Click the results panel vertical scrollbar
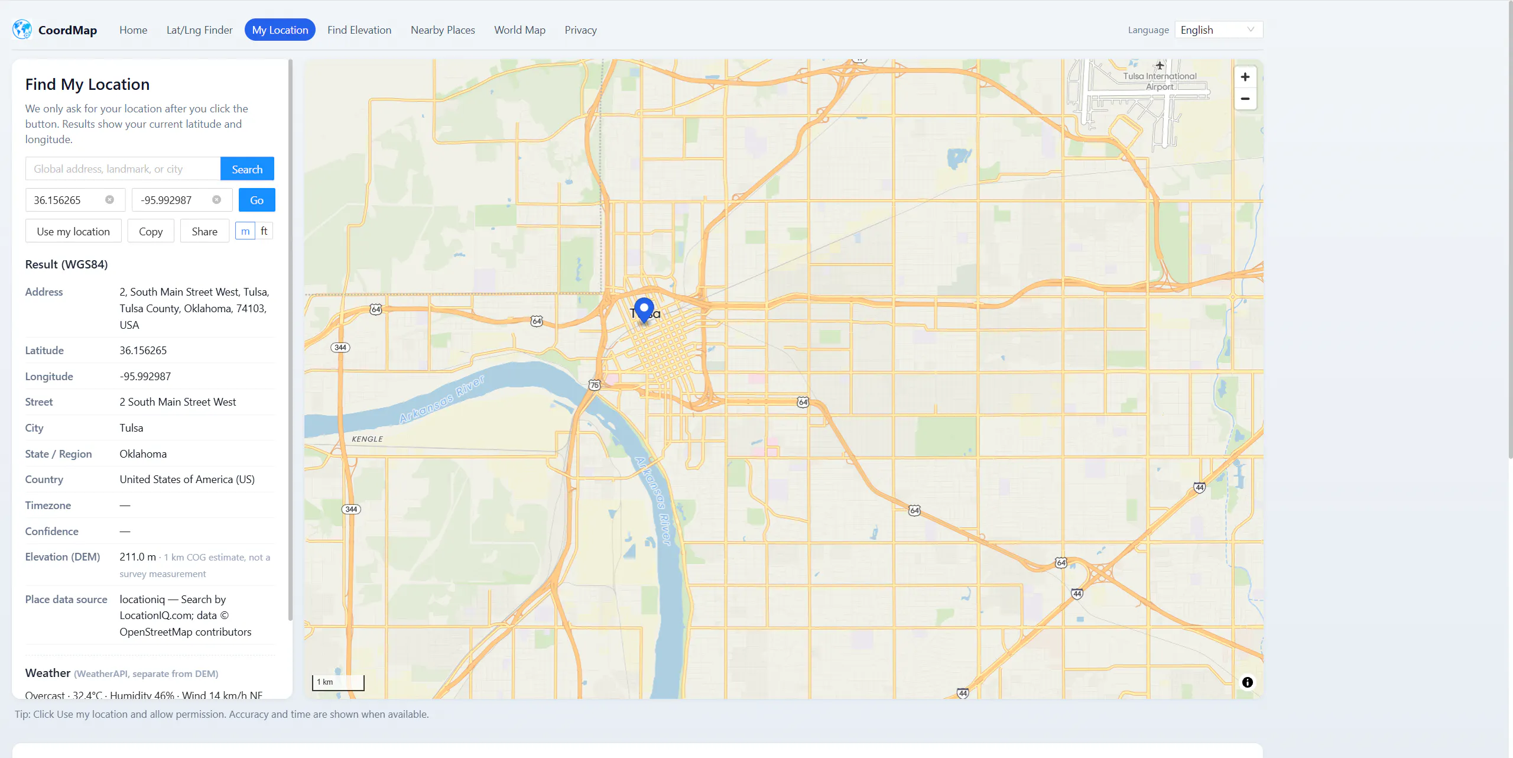1513x758 pixels. click(x=290, y=340)
